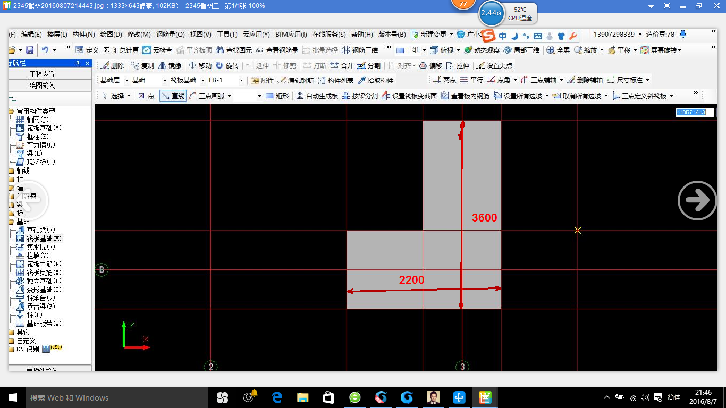Open 钢筋三维 rebar 3D view
Viewport: 726px width, 408px height.
pos(360,50)
